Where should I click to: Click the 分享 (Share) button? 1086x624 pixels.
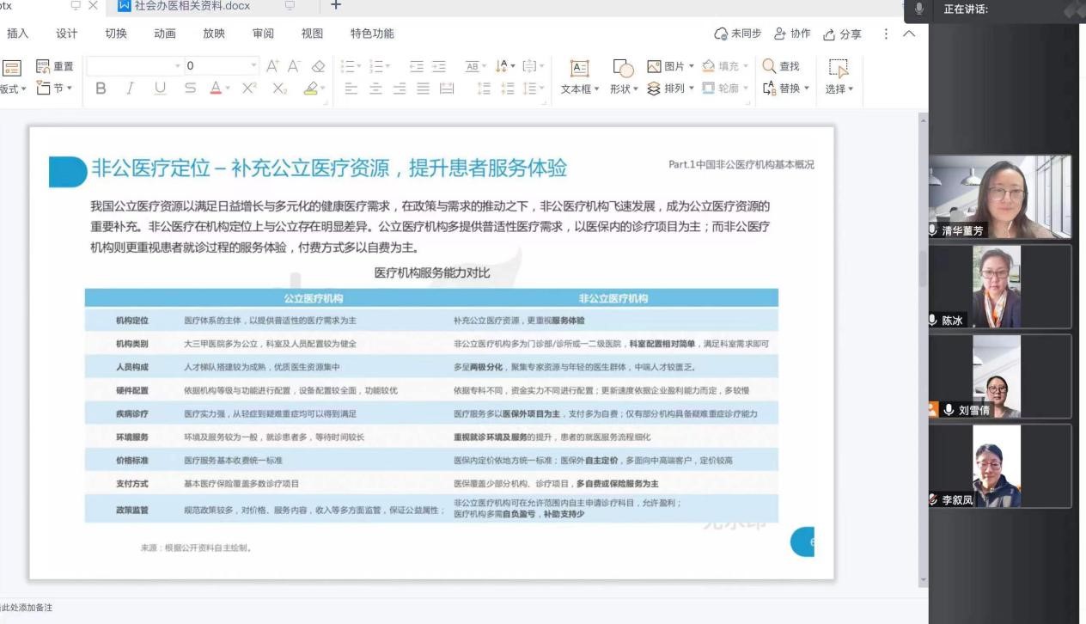coord(842,34)
